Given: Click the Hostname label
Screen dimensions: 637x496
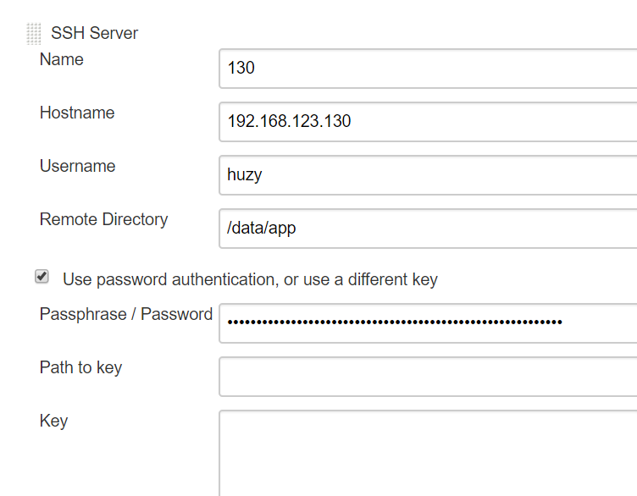Looking at the screenshot, I should click(x=77, y=113).
